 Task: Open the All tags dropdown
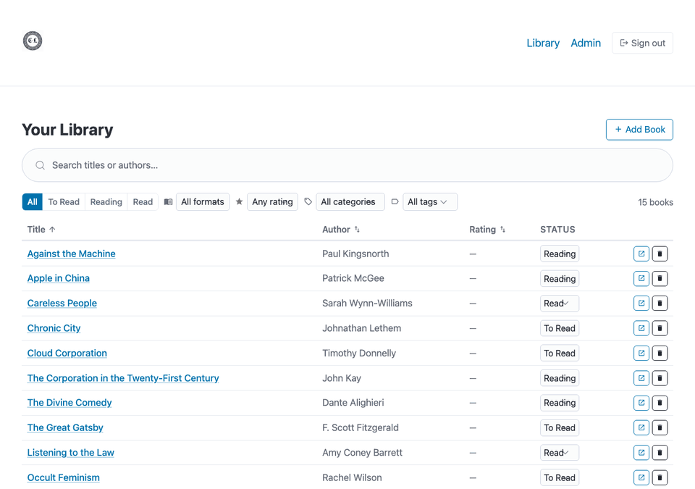pos(429,202)
